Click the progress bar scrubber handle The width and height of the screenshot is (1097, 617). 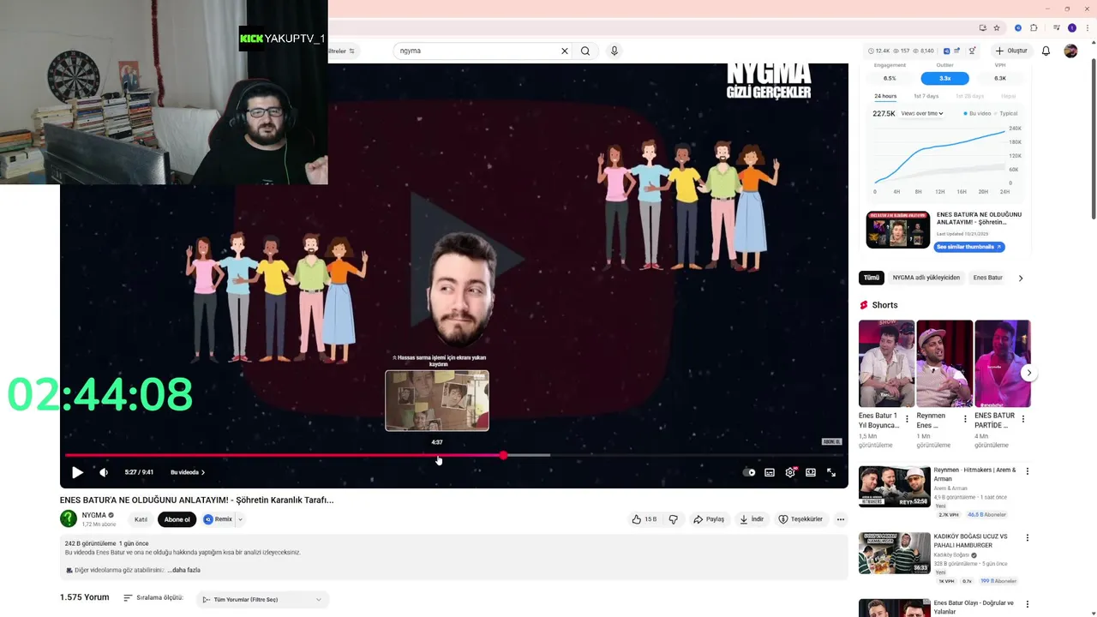[503, 455]
